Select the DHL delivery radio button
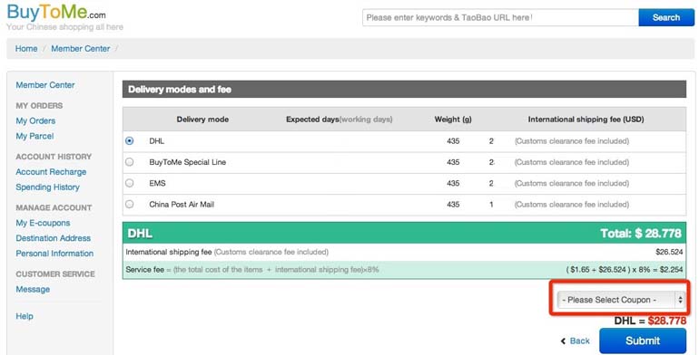 [129, 141]
